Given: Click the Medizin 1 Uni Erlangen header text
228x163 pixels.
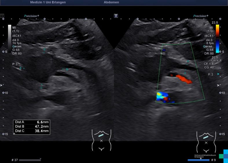Looking at the screenshot, I should (48, 2).
